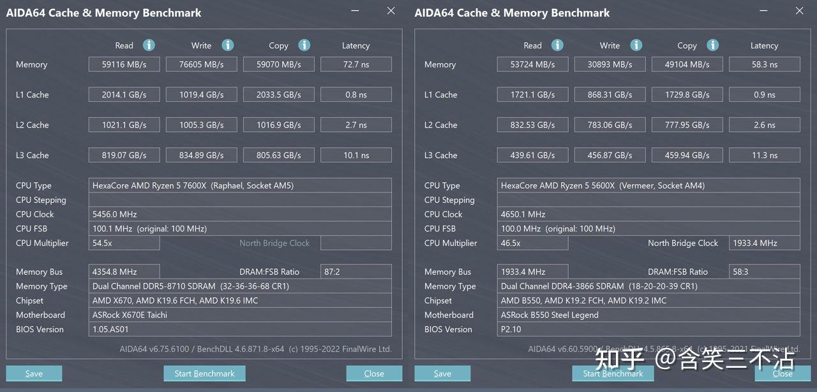Select the CPU Type field for Ryzen 5 5600X
Viewport: 817px width, 392px height.
pos(648,185)
